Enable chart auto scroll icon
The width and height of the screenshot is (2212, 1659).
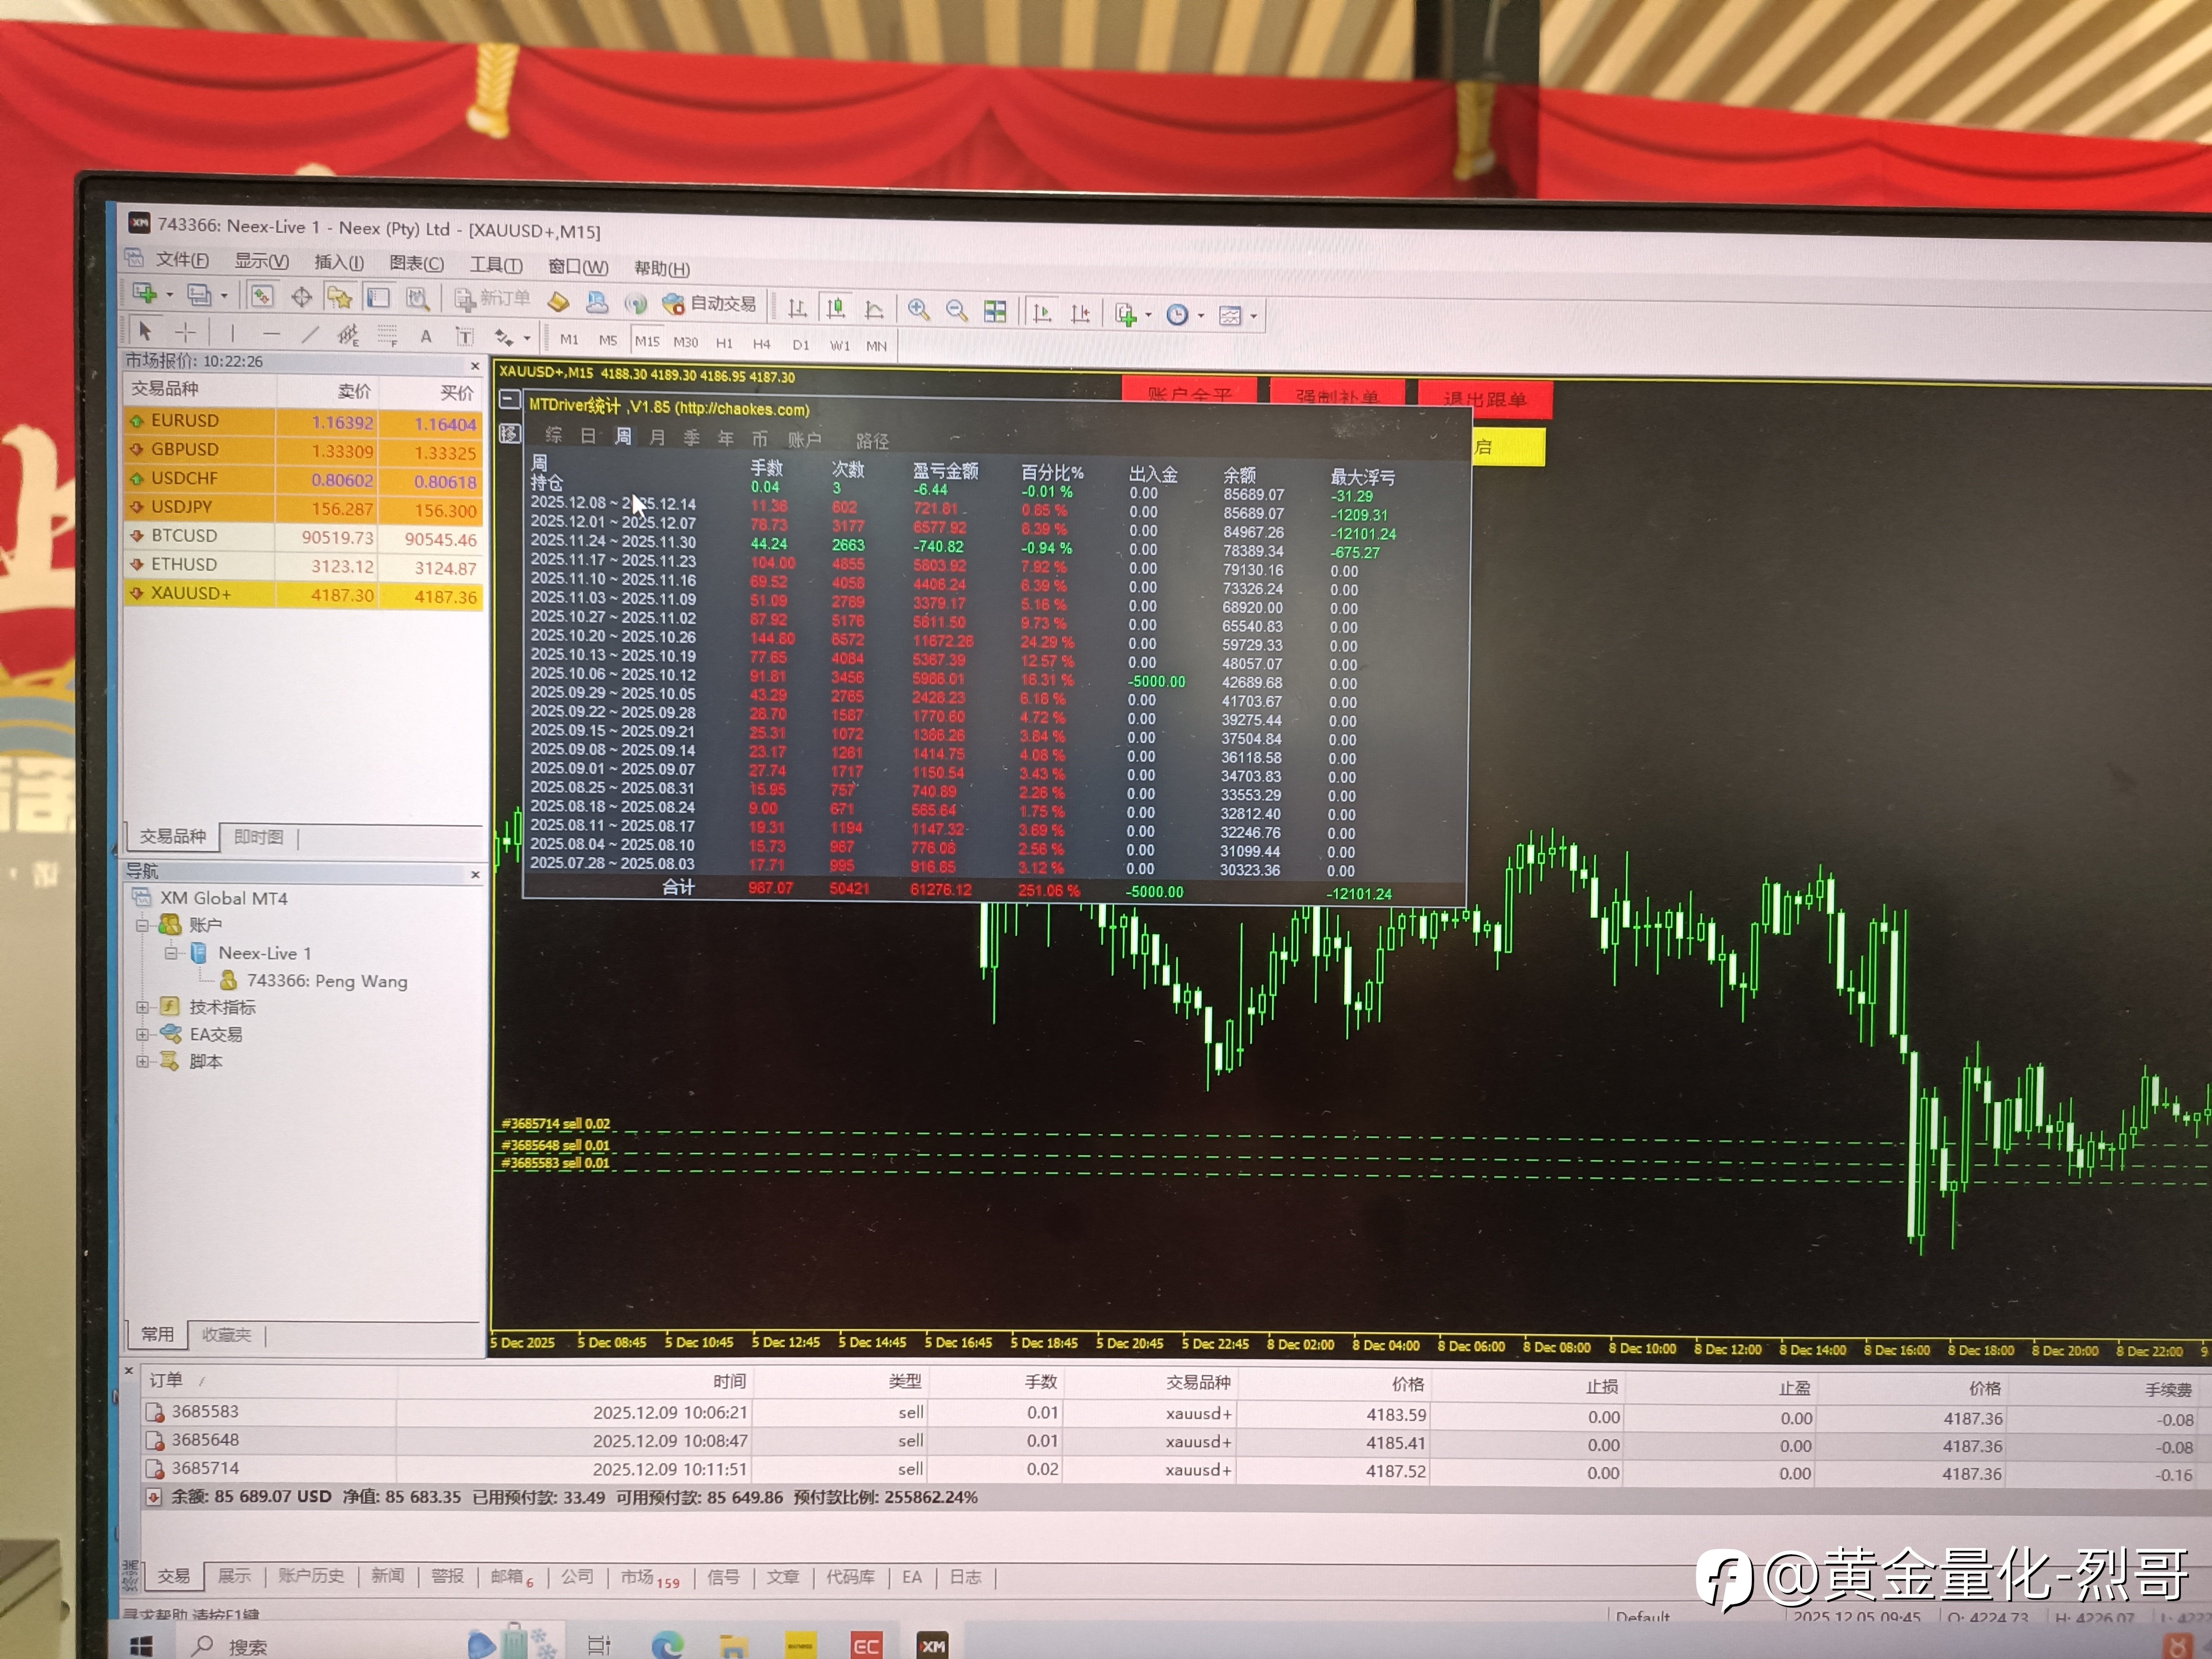coord(1041,313)
